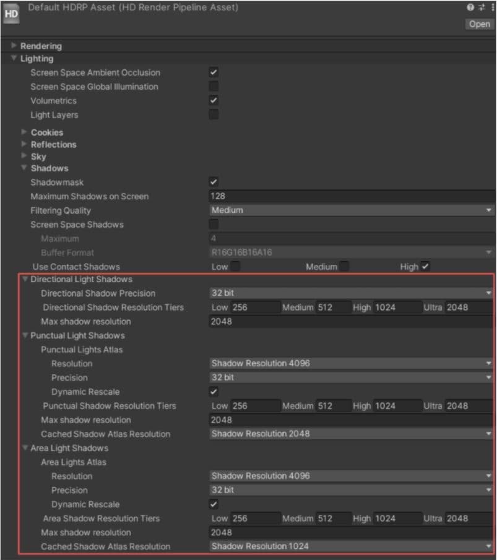Collapse Punctual Light Shadows foldout

coord(25,335)
